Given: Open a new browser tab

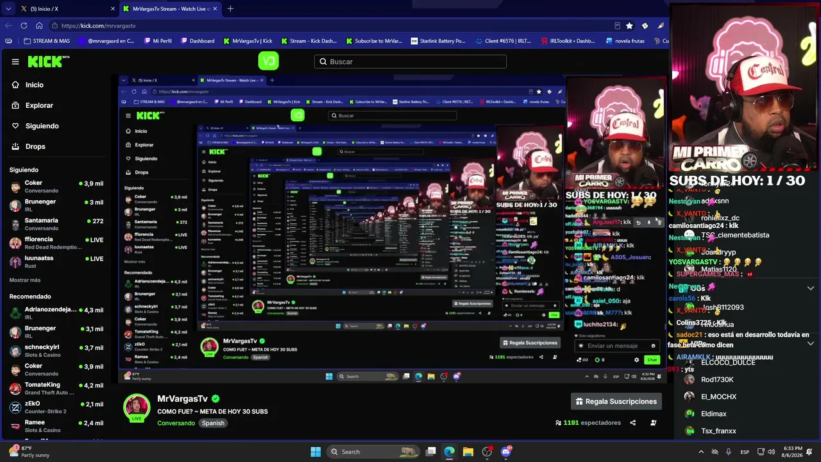Looking at the screenshot, I should [x=230, y=8].
